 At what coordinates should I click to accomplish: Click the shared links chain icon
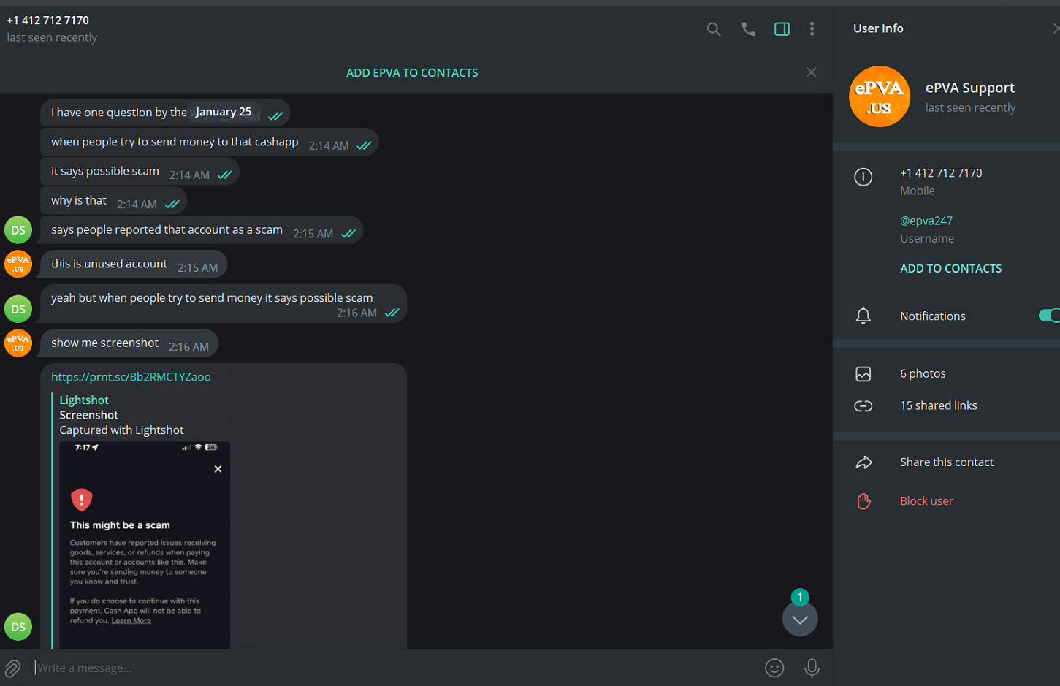pyautogui.click(x=863, y=406)
